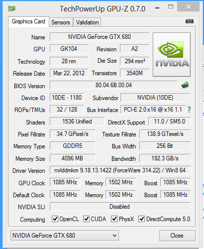Minimize the GPU-Z window
204x249 pixels.
(157, 7)
